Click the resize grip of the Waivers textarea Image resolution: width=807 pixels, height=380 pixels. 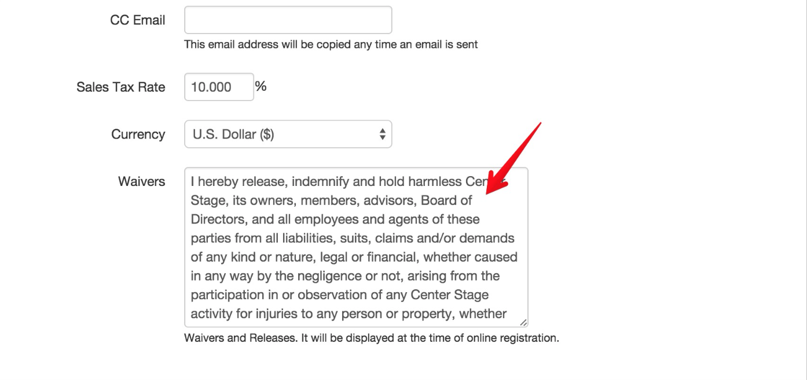523,322
